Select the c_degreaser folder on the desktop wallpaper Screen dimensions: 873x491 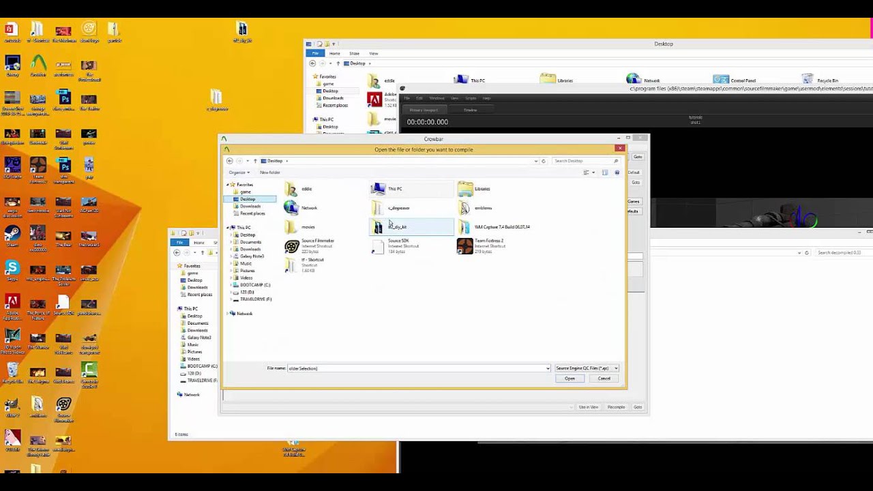(x=217, y=100)
